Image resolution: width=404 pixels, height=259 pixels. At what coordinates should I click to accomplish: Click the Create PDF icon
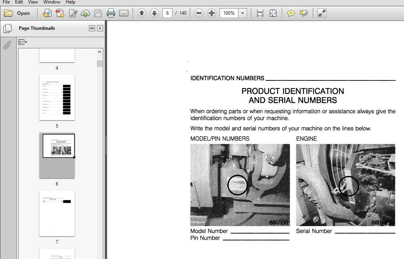point(60,13)
